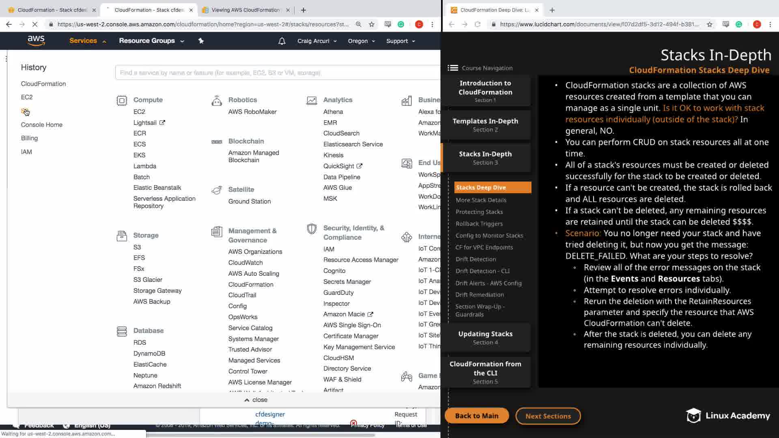Image resolution: width=779 pixels, height=438 pixels.
Task: Switch to Viewing AWS CloudFormation browser tab
Action: coord(245,10)
